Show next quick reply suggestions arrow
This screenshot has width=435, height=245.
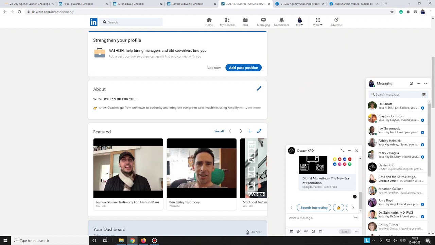point(353,208)
